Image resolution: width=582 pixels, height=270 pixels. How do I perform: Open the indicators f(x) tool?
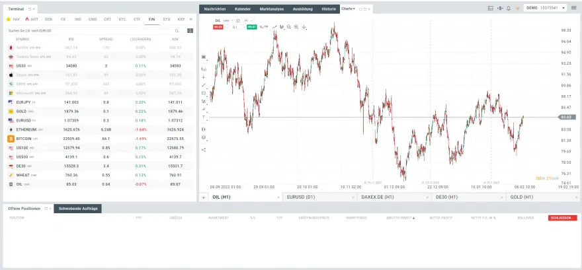point(204,69)
